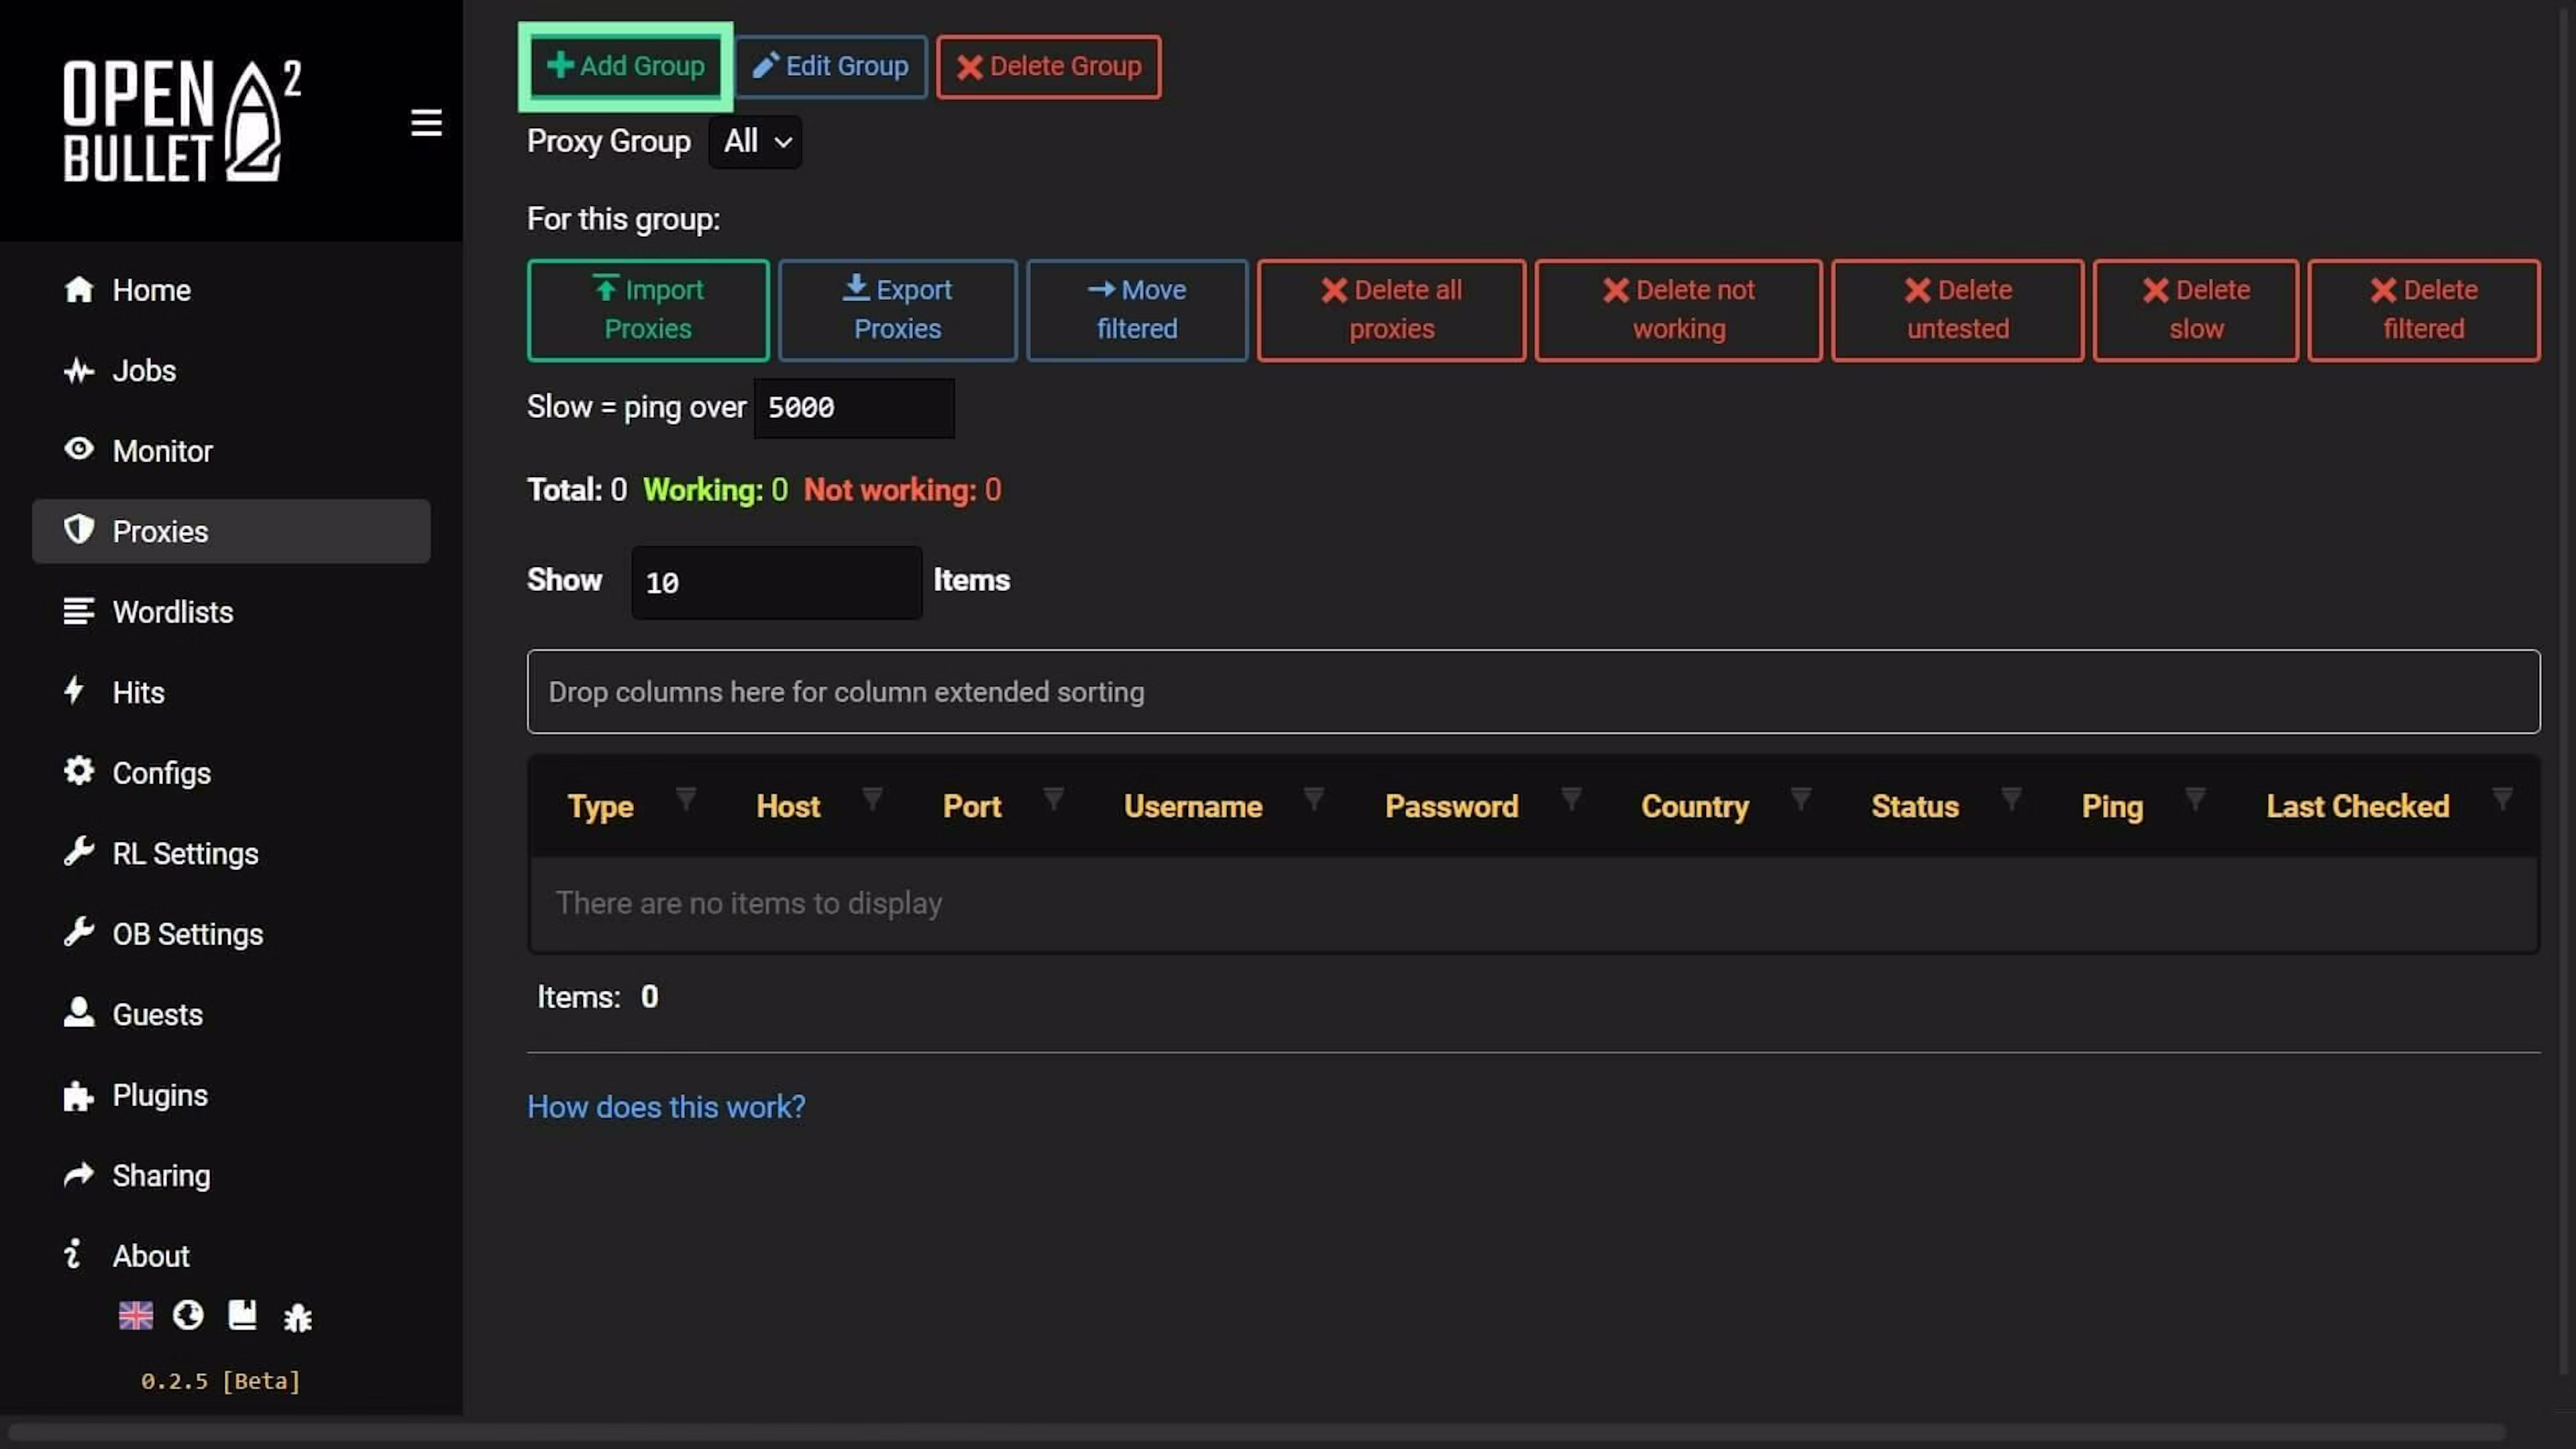The image size is (2576, 1449).
Task: Click the "0.2.5 [Beta]" version text
Action: (220, 1381)
